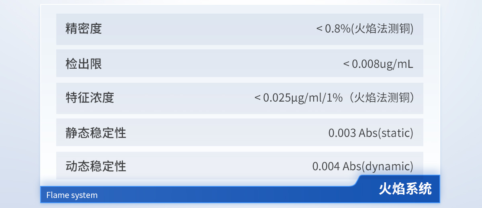This screenshot has height=208, width=482.
Task: Click the < 0.008ug/mL value
Action: point(378,63)
